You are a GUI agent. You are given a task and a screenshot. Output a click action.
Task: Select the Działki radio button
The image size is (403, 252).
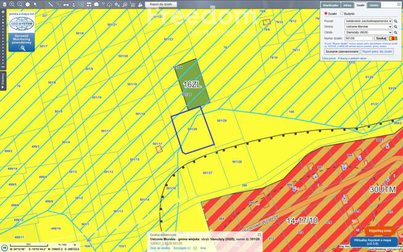tap(326, 13)
